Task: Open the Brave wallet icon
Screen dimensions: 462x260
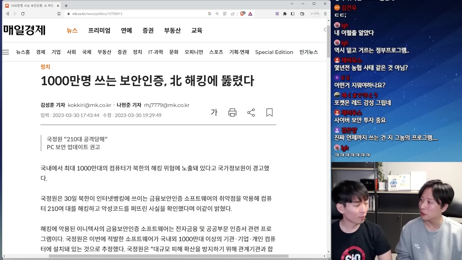Action: click(302, 14)
